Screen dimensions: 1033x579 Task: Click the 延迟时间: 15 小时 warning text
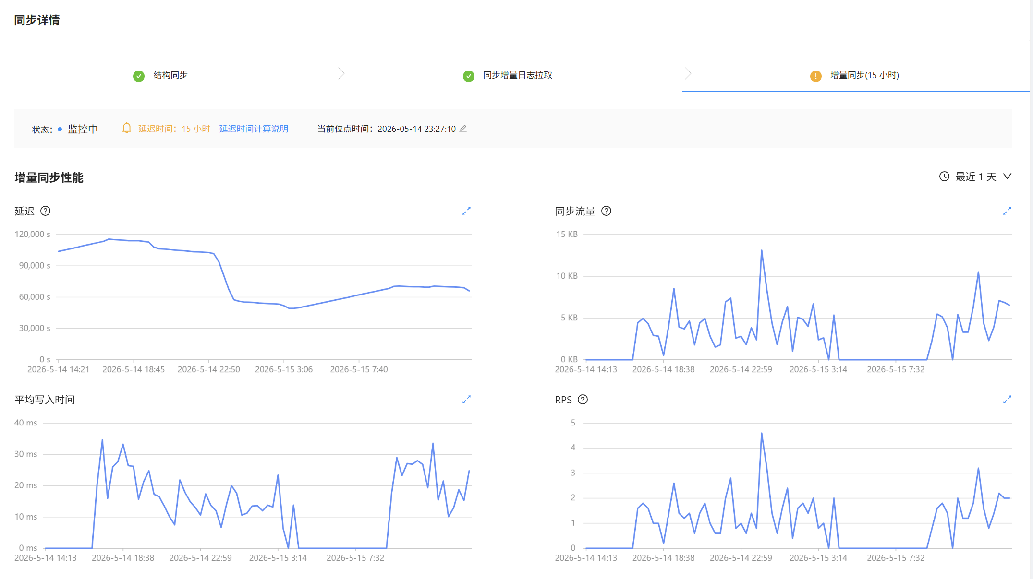[174, 129]
